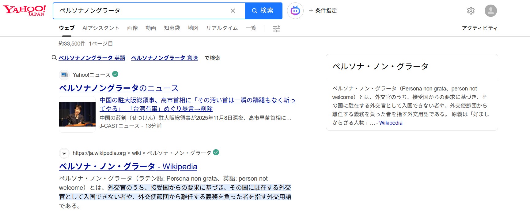The width and height of the screenshot is (530, 217).
Task: Click the ペルソナノングラータ 英語 related search
Action: tap(92, 58)
